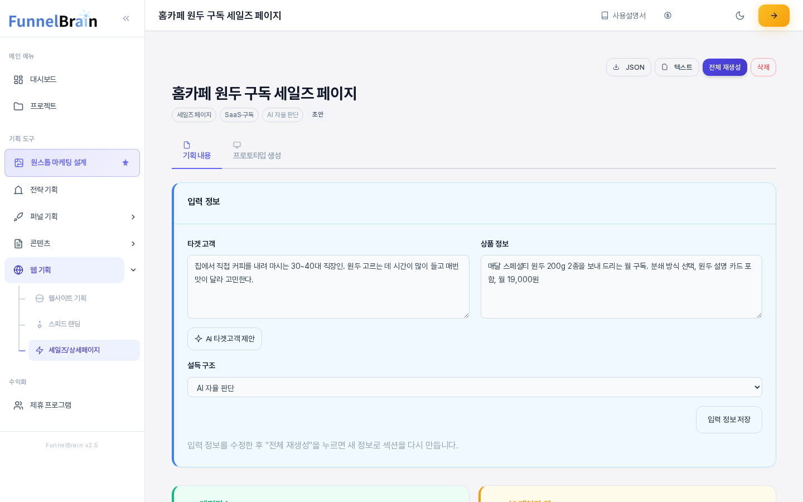This screenshot has height=502, width=803.
Task: Expand the 콘텐츠 submenu chevron
Action: point(133,244)
